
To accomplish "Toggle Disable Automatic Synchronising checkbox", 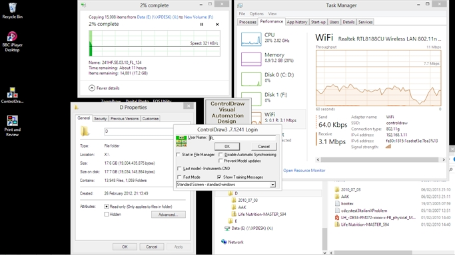I will coord(221,155).
